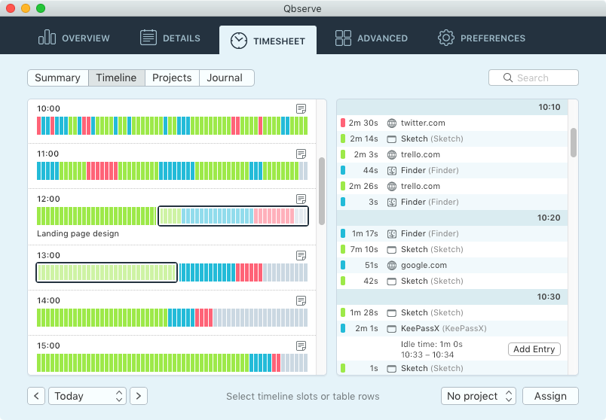Click the Assign button

coord(550,396)
